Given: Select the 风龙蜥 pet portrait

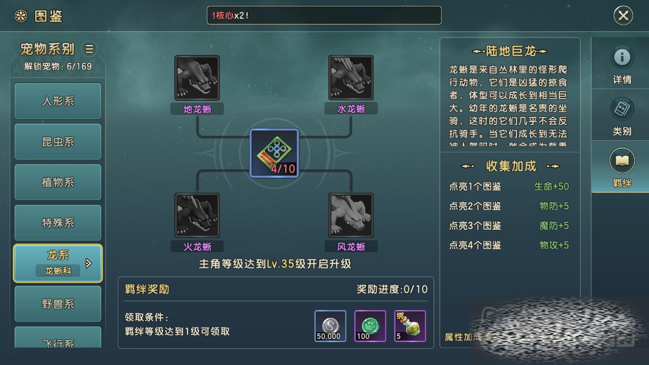Looking at the screenshot, I should click(x=351, y=215).
